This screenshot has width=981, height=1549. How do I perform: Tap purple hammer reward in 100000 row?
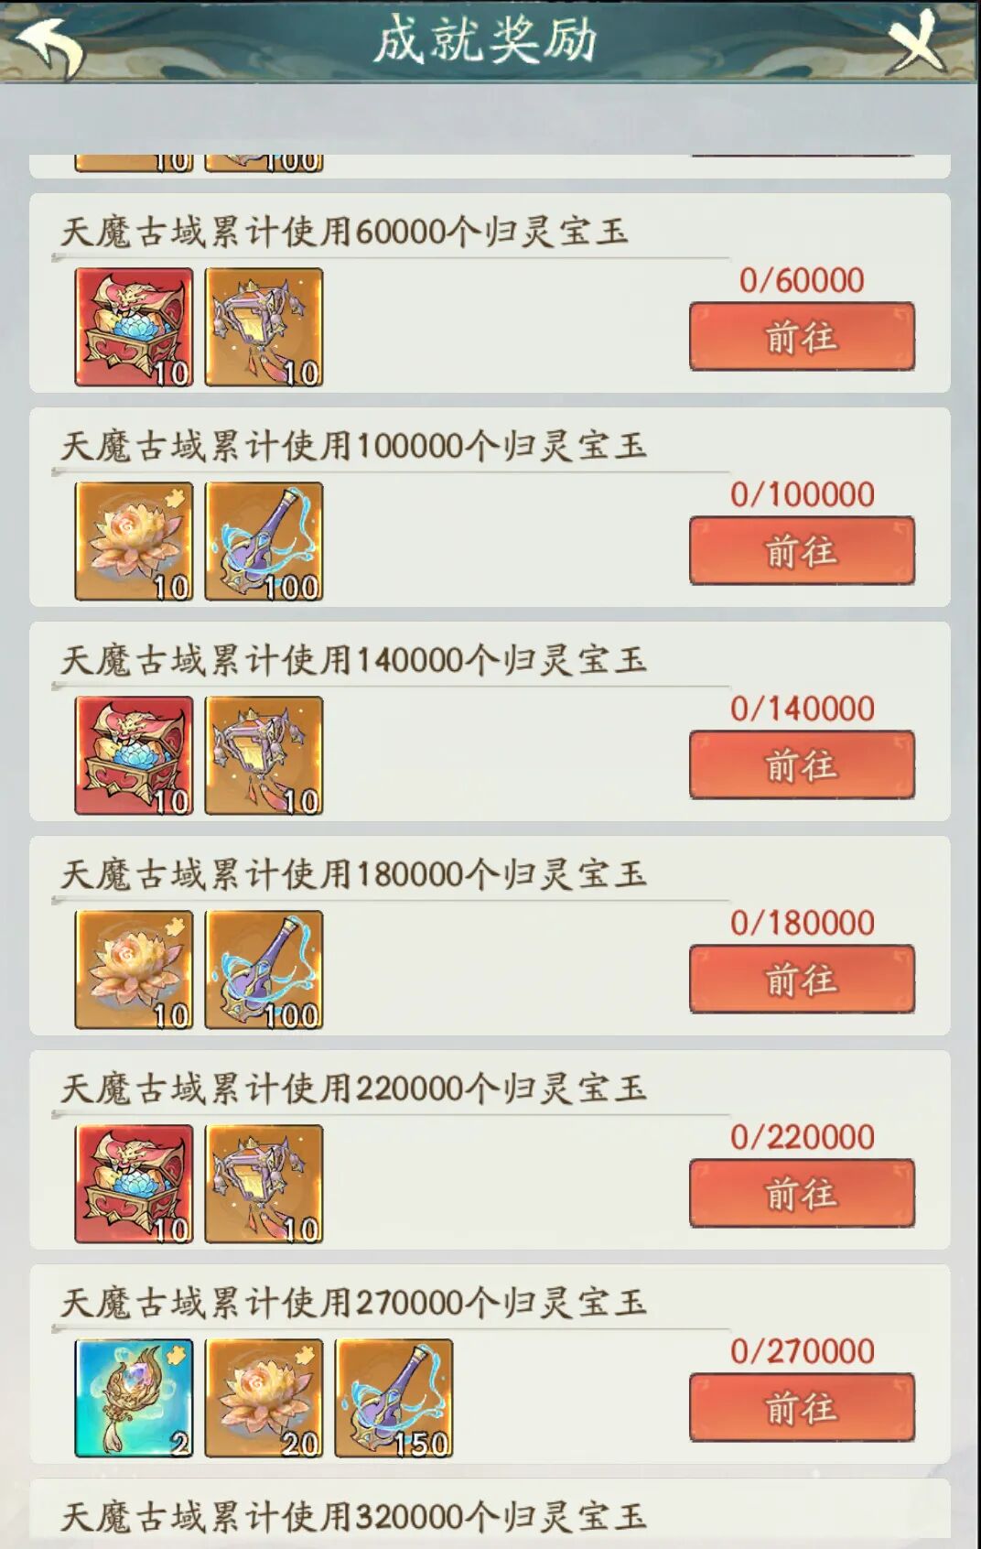[x=264, y=541]
